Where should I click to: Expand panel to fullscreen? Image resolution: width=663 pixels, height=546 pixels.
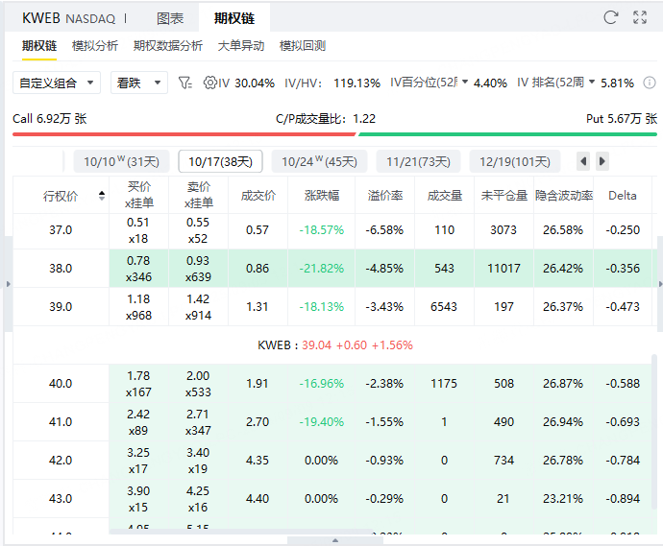640,17
